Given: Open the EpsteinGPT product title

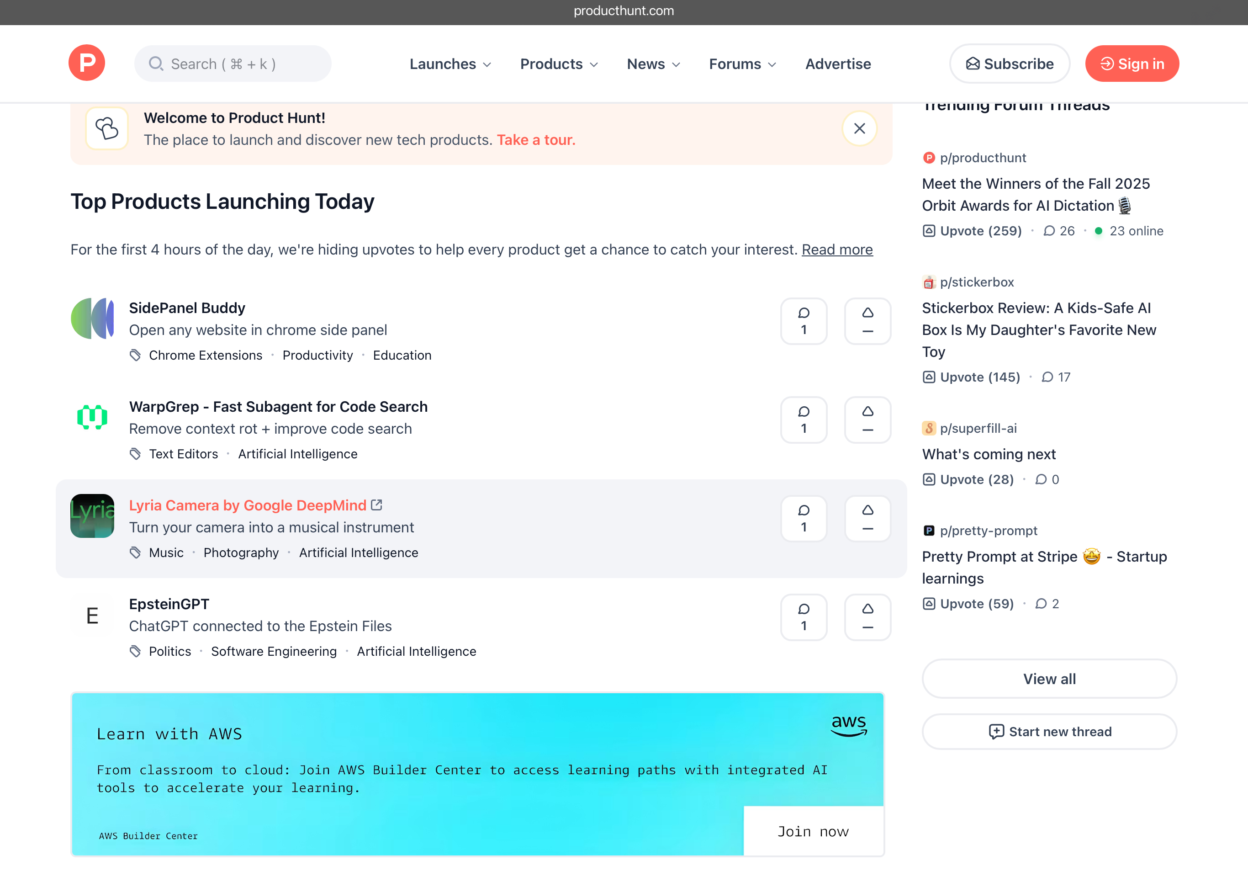Looking at the screenshot, I should click(169, 604).
